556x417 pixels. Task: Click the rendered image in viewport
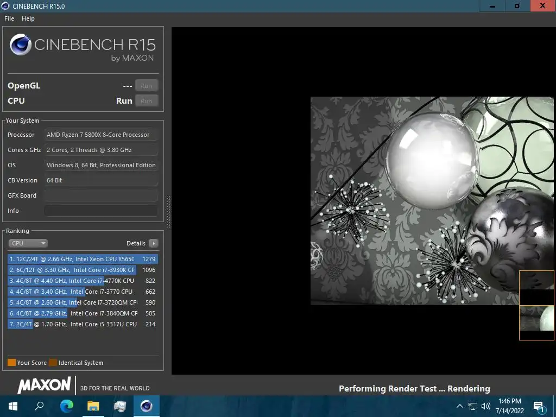[432, 201]
